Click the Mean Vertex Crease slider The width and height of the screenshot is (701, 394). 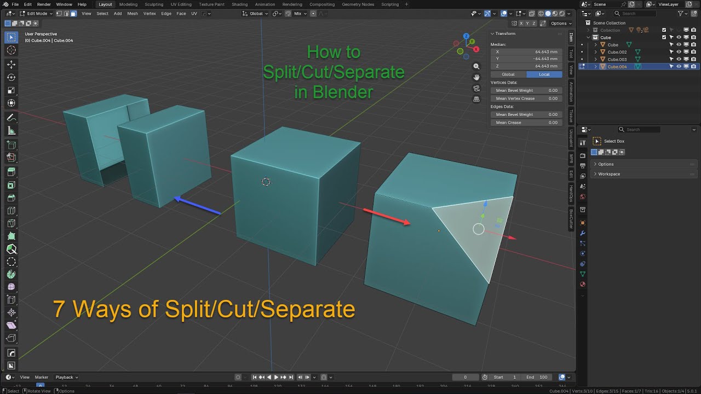coord(526,99)
